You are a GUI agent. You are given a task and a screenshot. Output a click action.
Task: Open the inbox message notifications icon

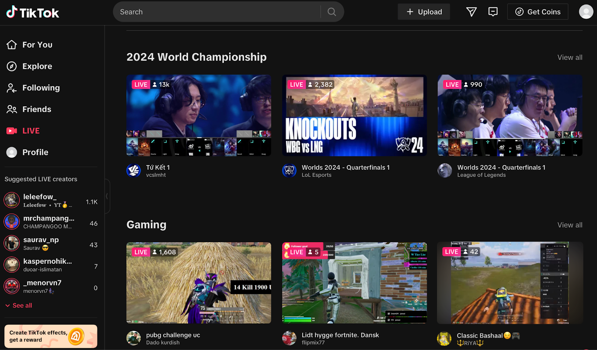[x=493, y=12]
